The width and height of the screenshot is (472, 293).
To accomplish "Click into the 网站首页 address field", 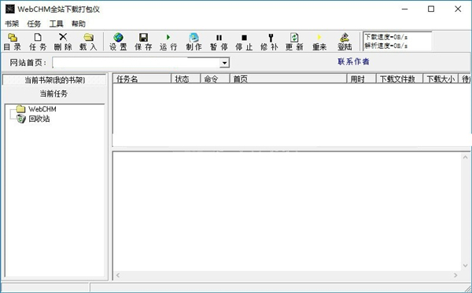I will pos(136,63).
